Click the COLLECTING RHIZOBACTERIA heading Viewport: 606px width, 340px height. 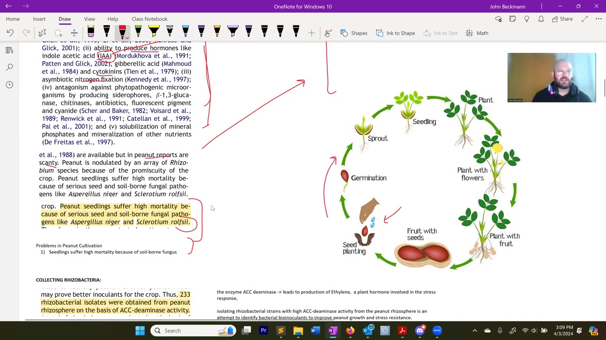[x=69, y=280]
